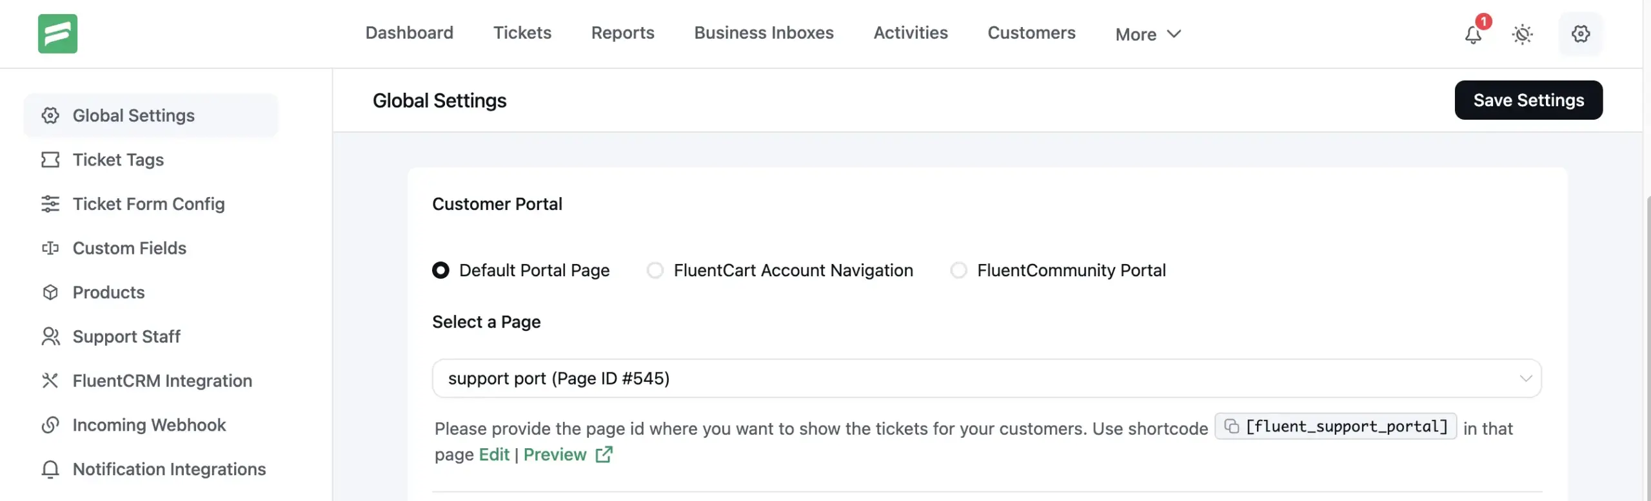Toggle the light/dark theme icon

point(1523,34)
